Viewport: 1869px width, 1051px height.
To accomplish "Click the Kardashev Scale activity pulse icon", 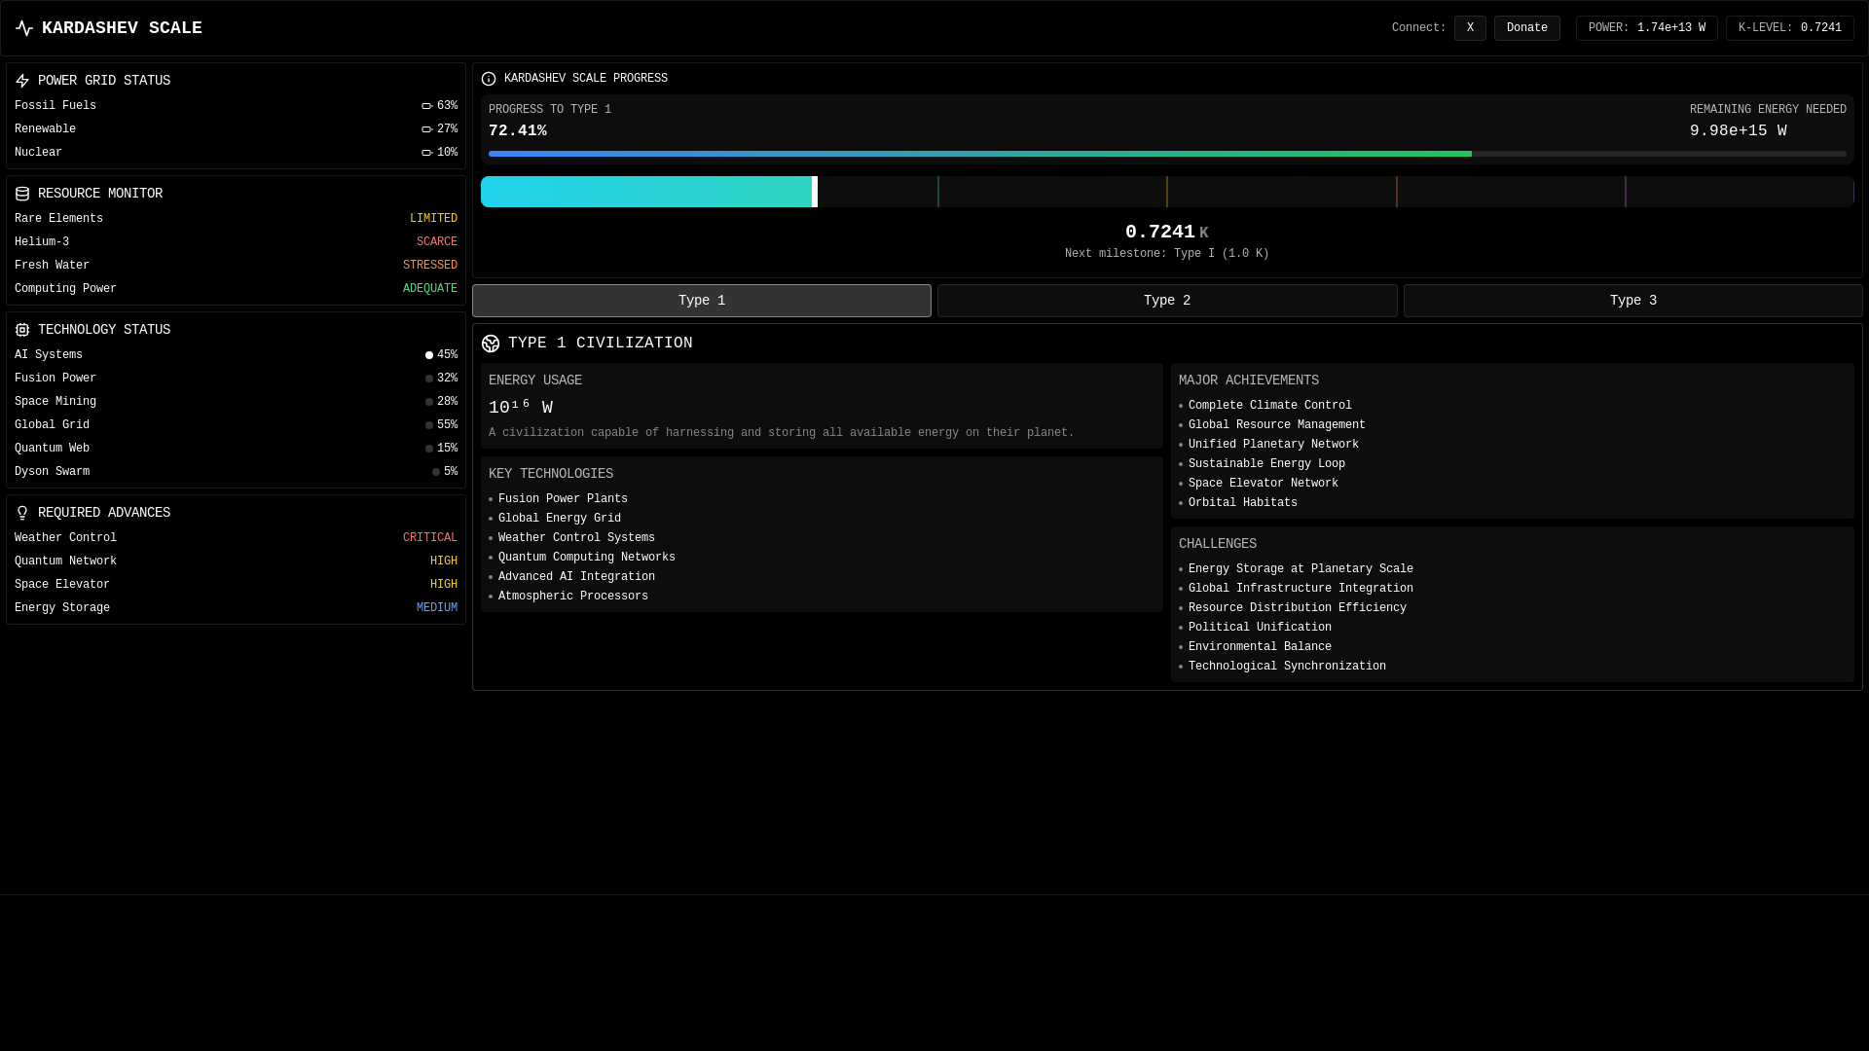I will pyautogui.click(x=24, y=28).
